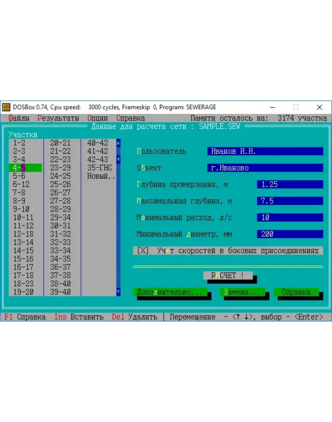Open the Результаты menu

(x=58, y=118)
